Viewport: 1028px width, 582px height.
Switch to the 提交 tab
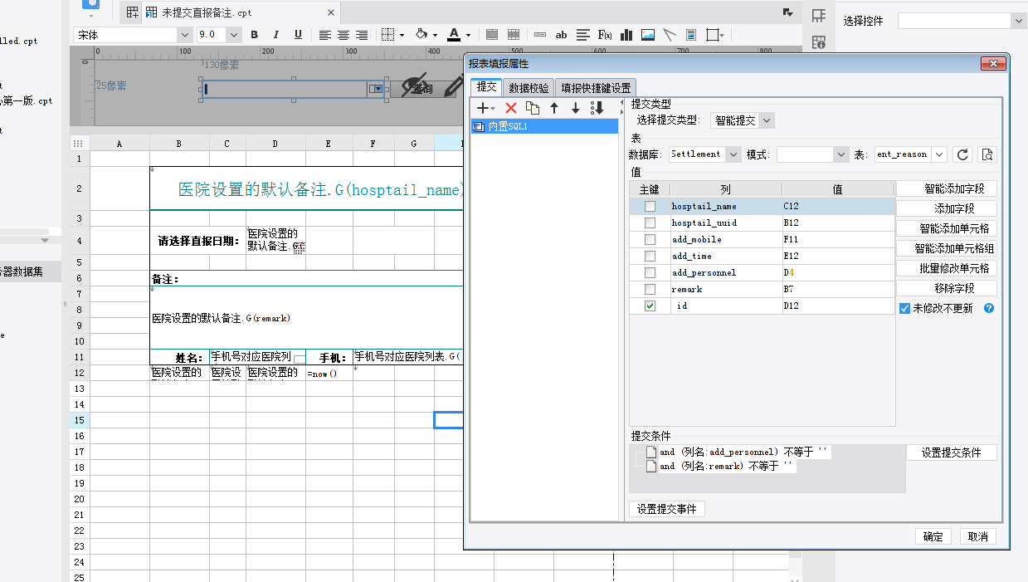point(486,87)
